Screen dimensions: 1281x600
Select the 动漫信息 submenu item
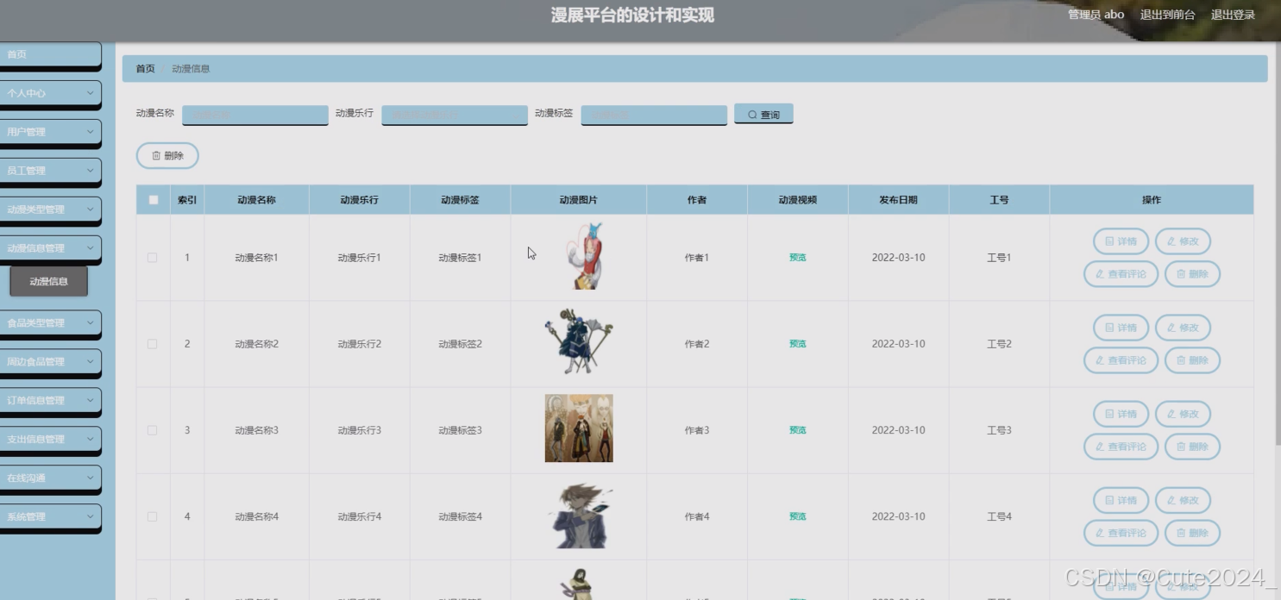49,281
